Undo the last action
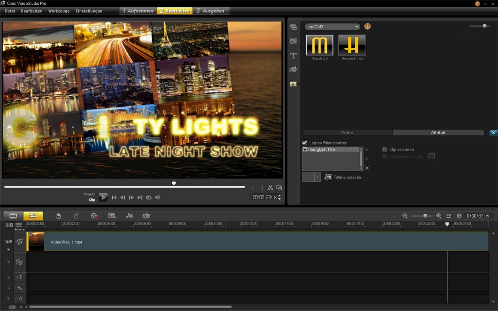Image resolution: width=498 pixels, height=311 pixels. tap(59, 216)
